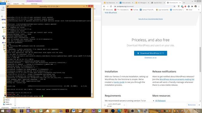The image size is (202, 113).
Task: Click Chrome back arrow button
Action: (104, 6)
